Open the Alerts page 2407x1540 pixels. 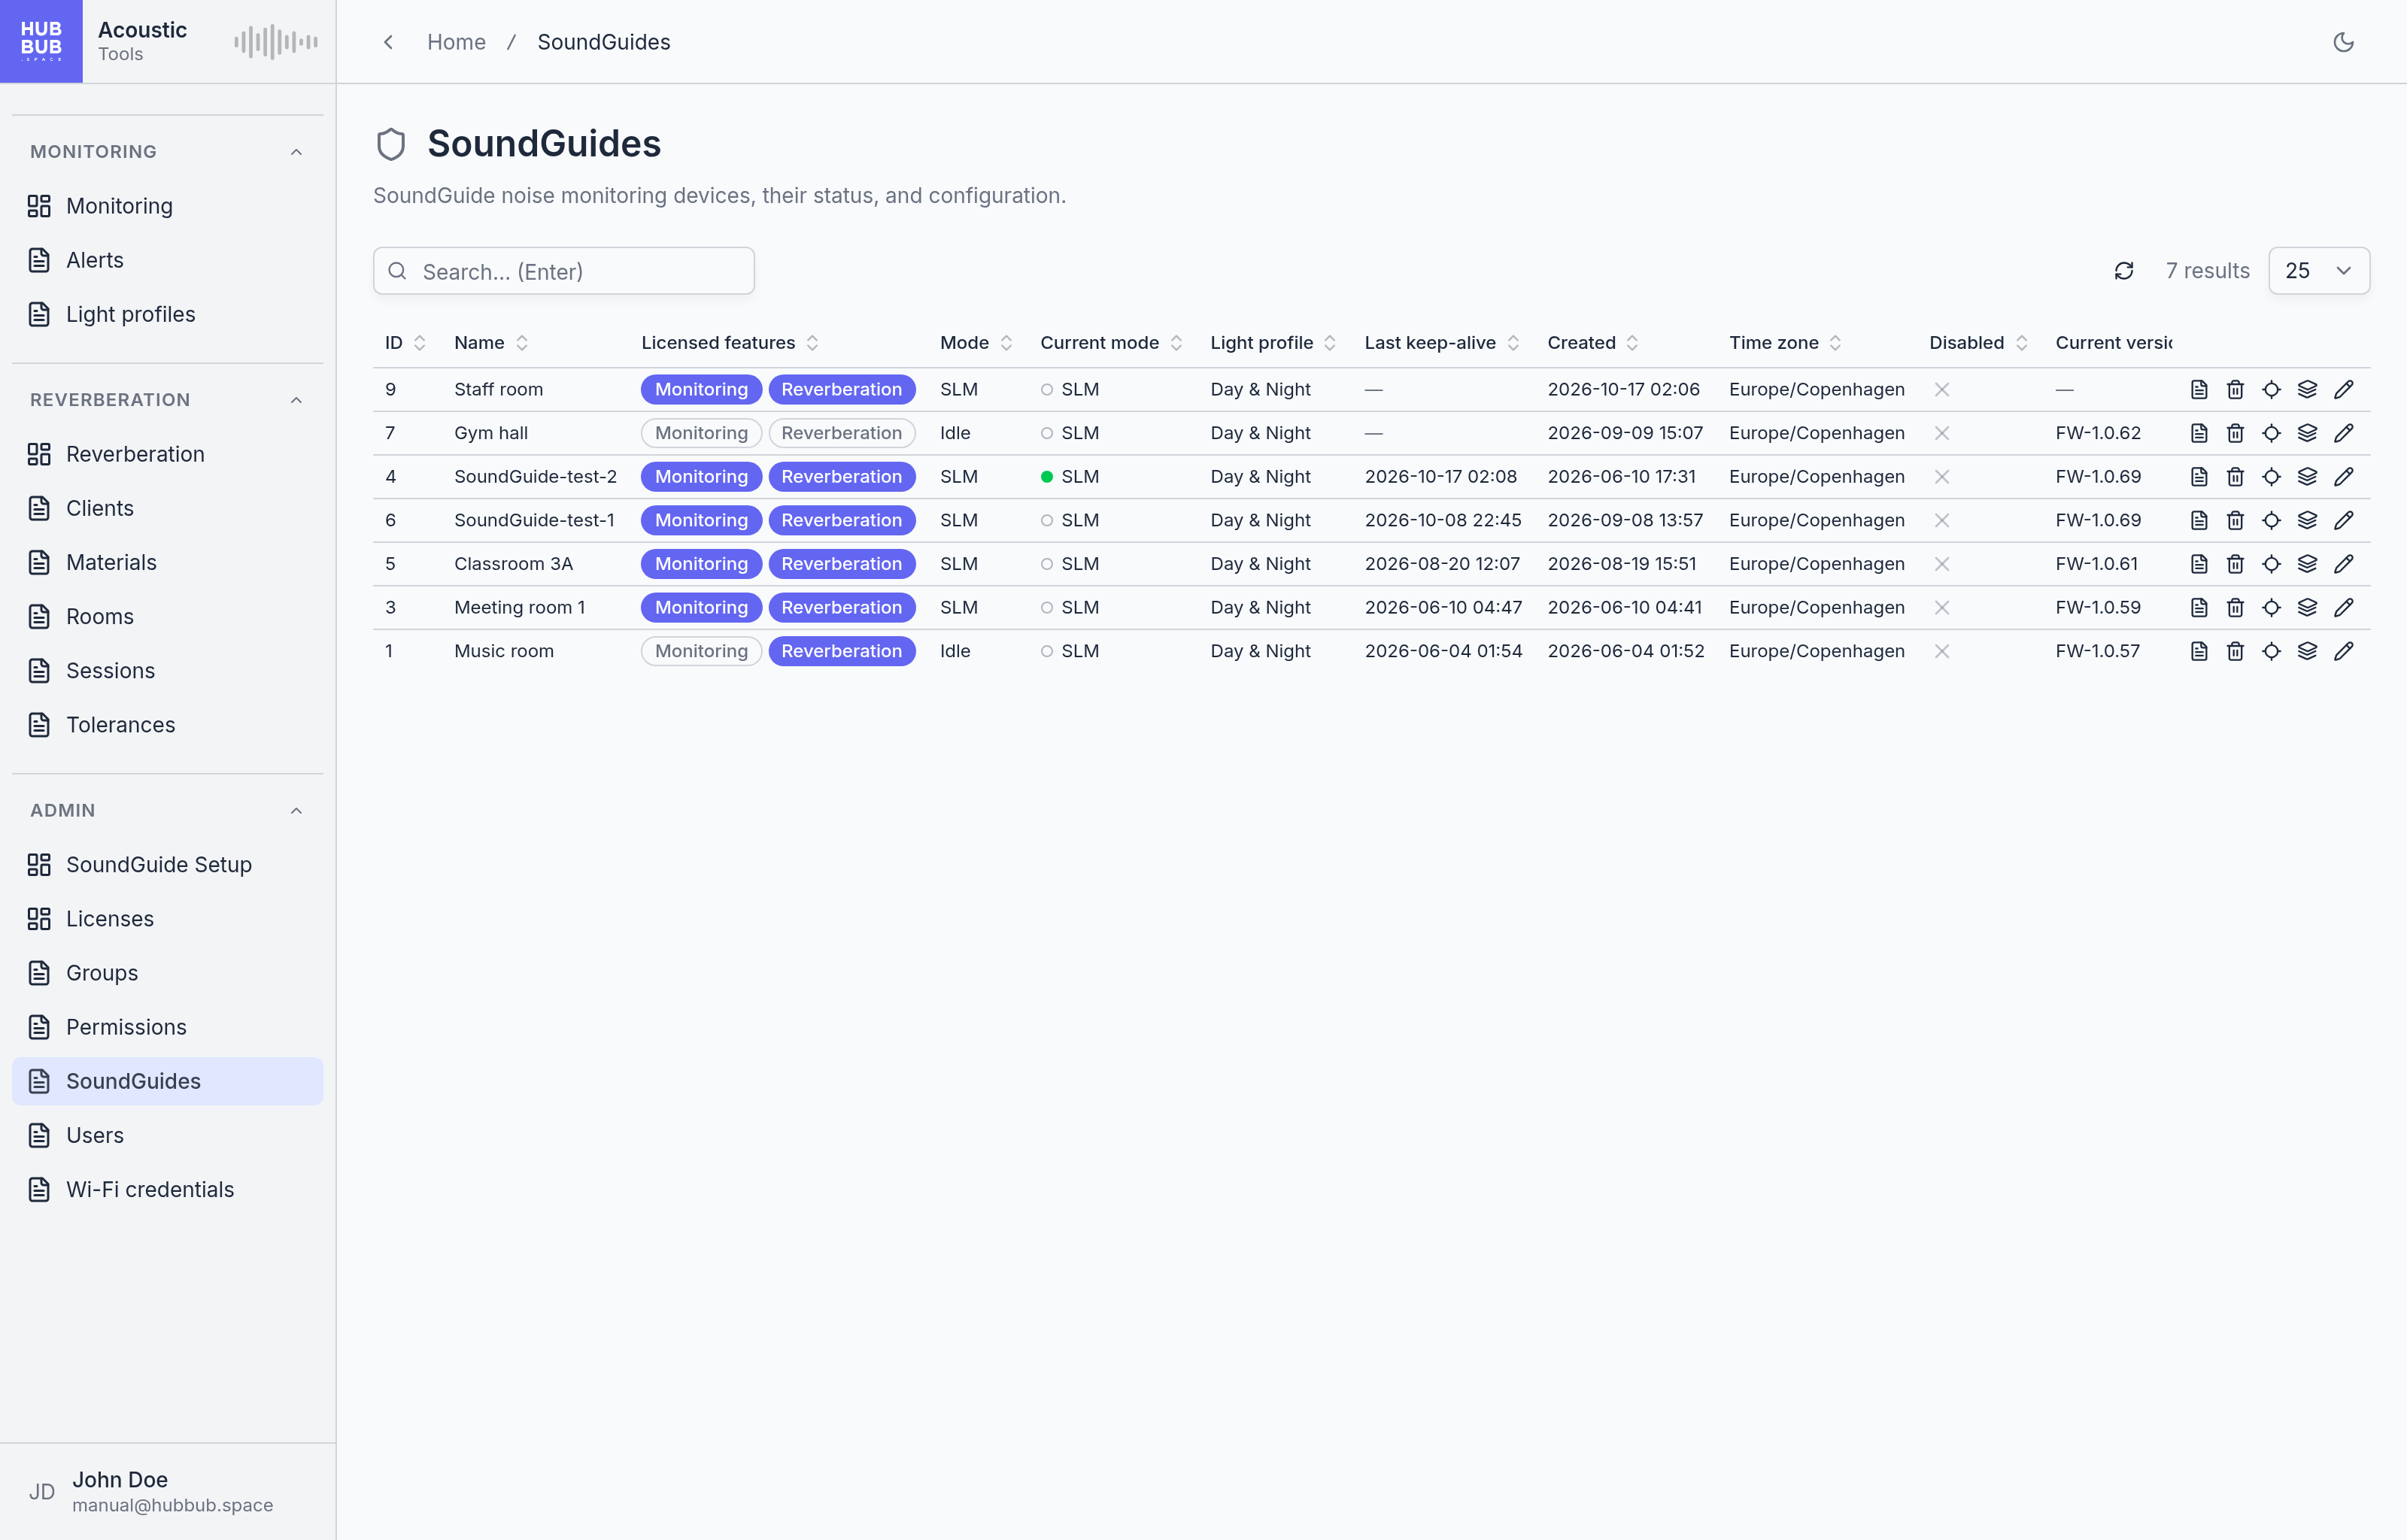167,260
